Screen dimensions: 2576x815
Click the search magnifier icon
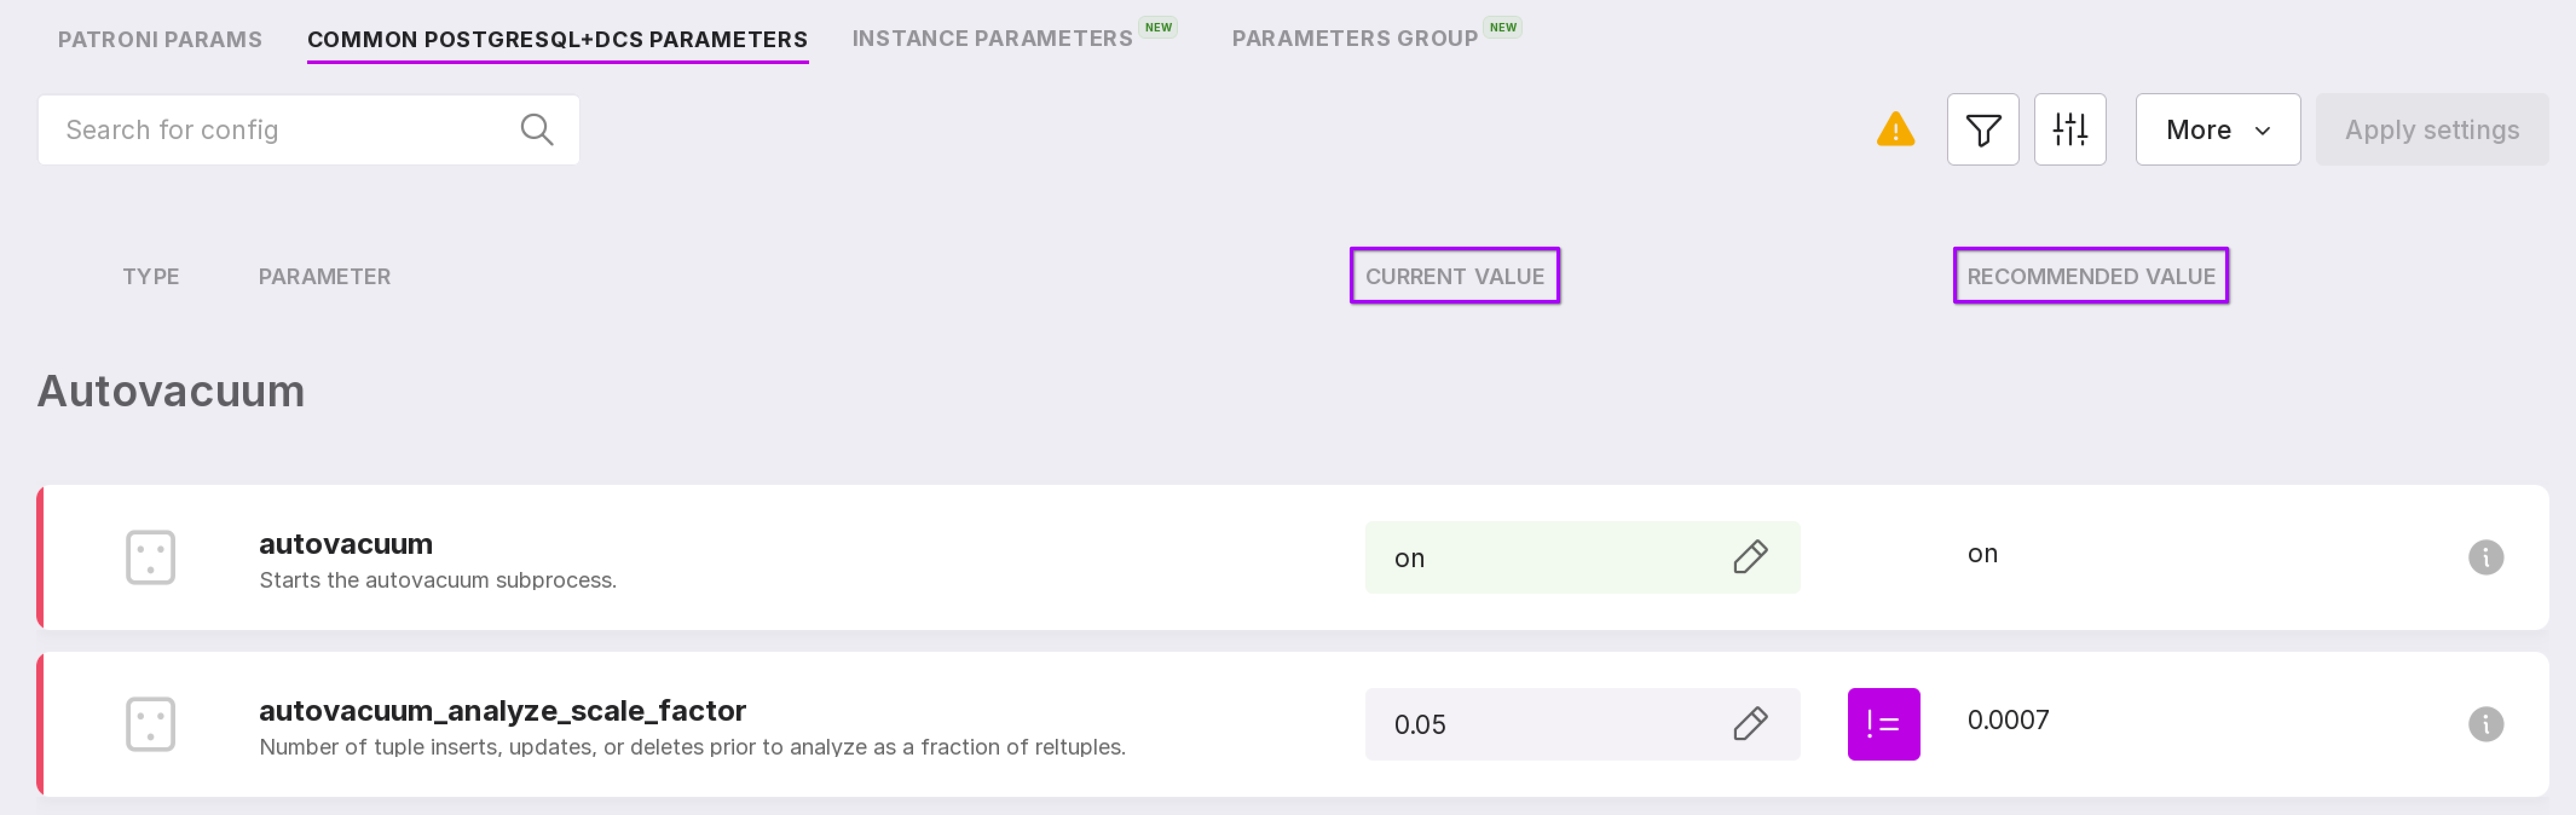[537, 130]
